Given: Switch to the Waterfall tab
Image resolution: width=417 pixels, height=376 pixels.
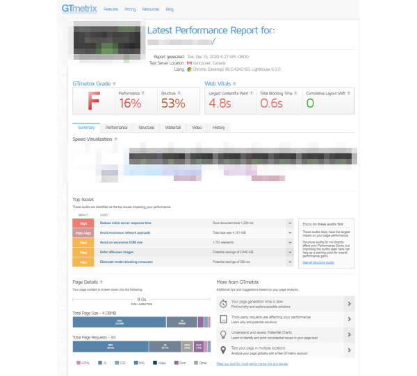Looking at the screenshot, I should coord(173,128).
